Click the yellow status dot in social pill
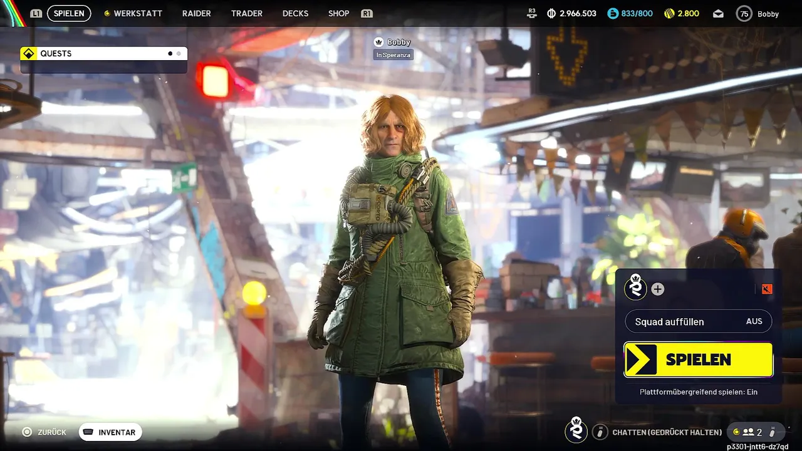This screenshot has height=451, width=802. [736, 432]
